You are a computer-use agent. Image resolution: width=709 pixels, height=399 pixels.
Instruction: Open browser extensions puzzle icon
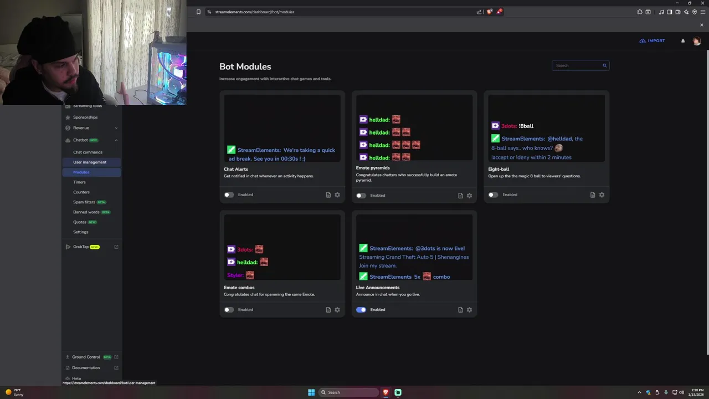(640, 12)
